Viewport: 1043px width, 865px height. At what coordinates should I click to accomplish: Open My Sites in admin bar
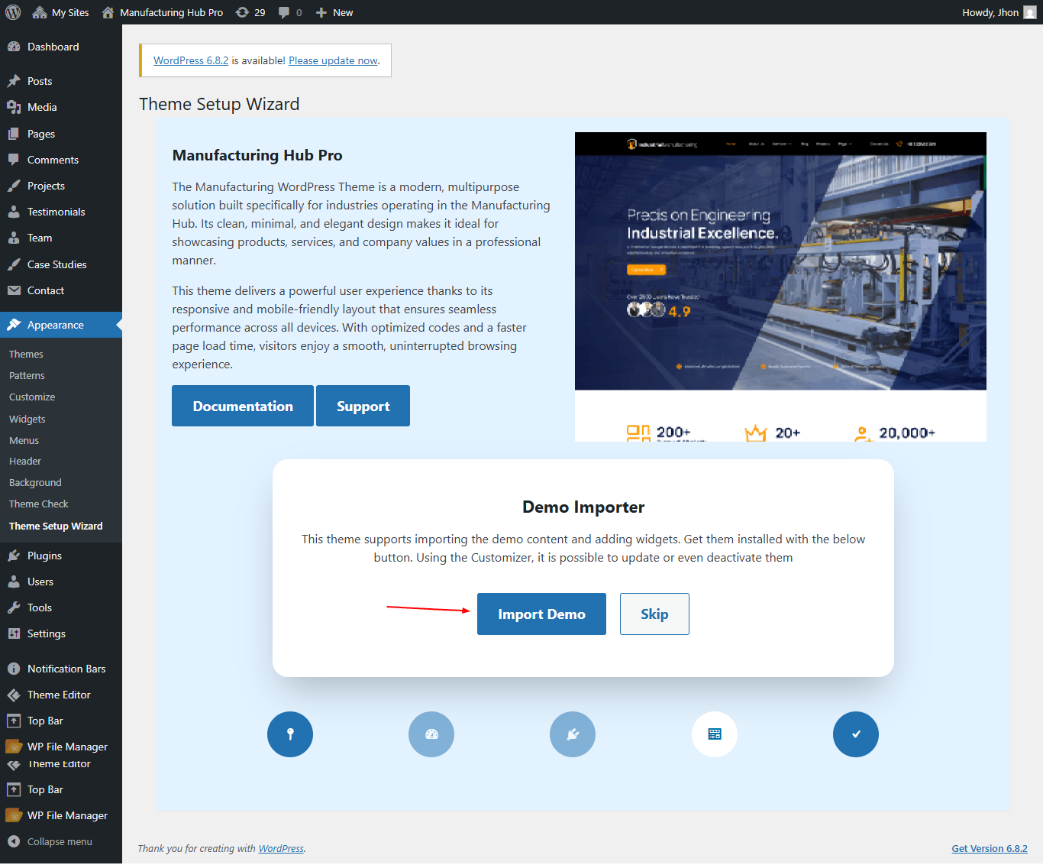(x=60, y=12)
